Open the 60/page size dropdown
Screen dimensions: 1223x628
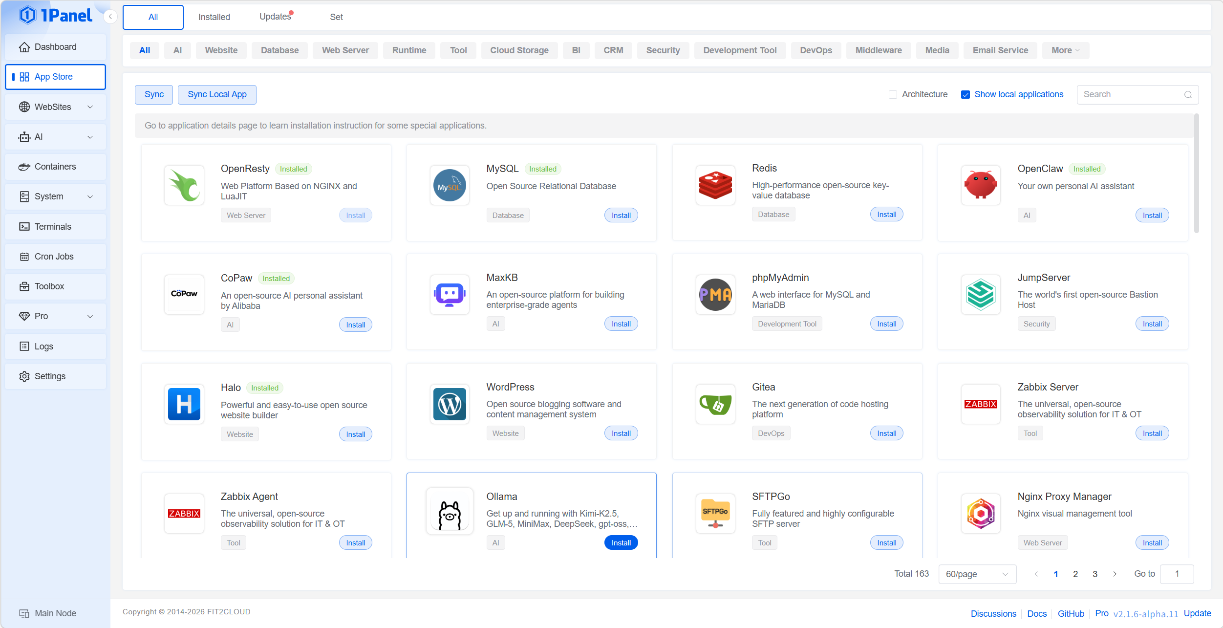point(977,574)
